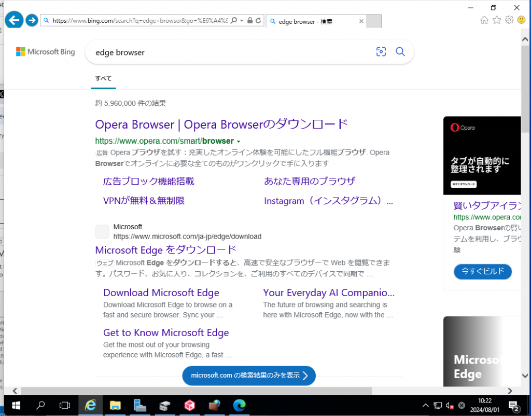Open the notification center icon

pos(514,406)
